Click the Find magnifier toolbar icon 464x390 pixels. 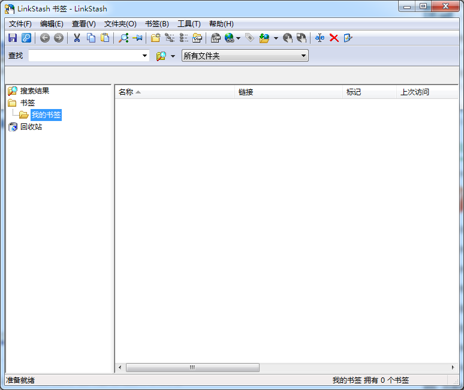(123, 38)
